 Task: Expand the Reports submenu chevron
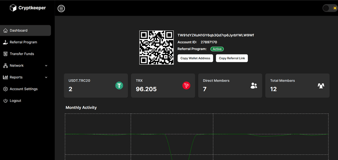coord(46,77)
